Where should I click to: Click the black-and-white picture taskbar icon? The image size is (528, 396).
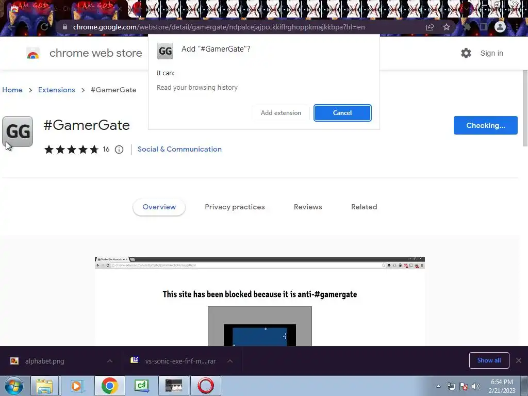click(174, 386)
